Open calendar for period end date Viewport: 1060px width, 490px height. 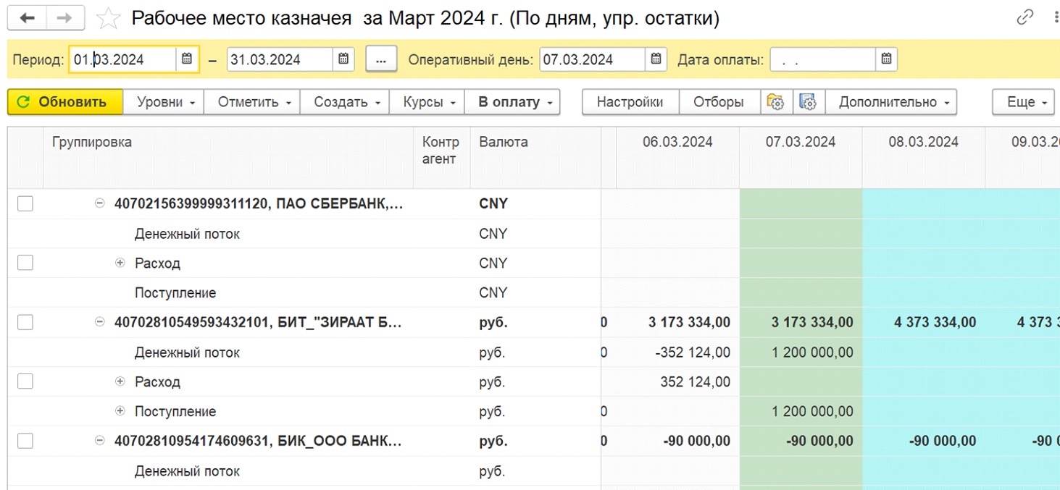(x=343, y=59)
